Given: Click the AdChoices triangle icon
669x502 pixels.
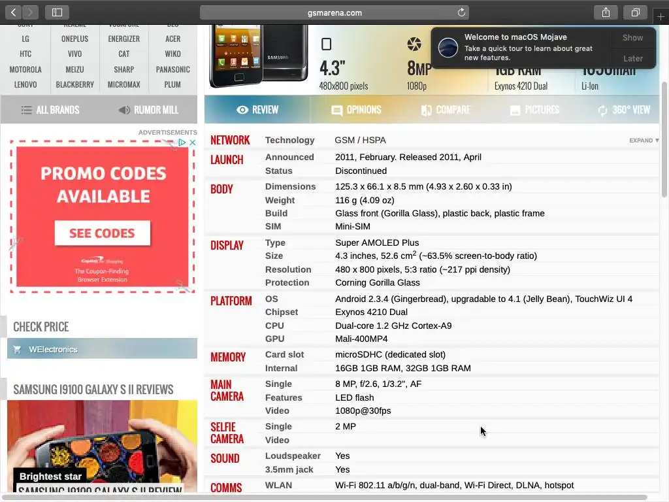Looking at the screenshot, I should [182, 142].
